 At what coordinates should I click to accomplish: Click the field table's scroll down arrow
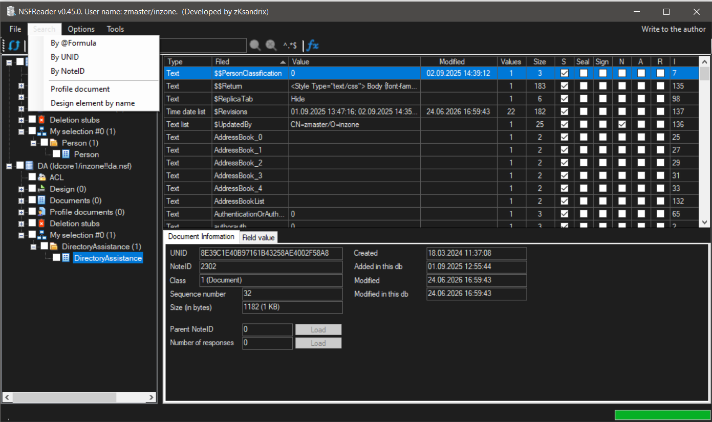point(704,223)
